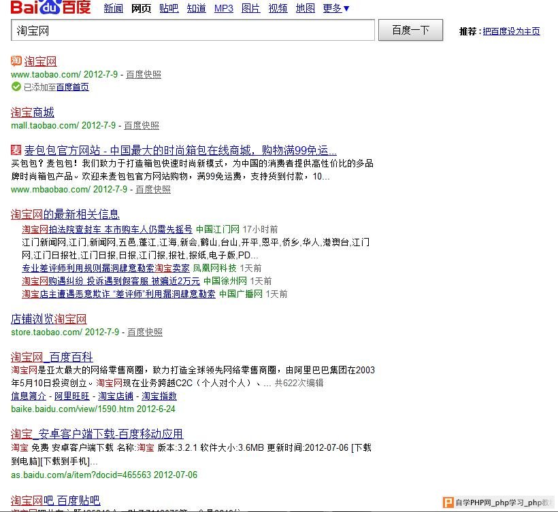Click 把百度设为主页 link
The image size is (558, 512).
pyautogui.click(x=511, y=31)
